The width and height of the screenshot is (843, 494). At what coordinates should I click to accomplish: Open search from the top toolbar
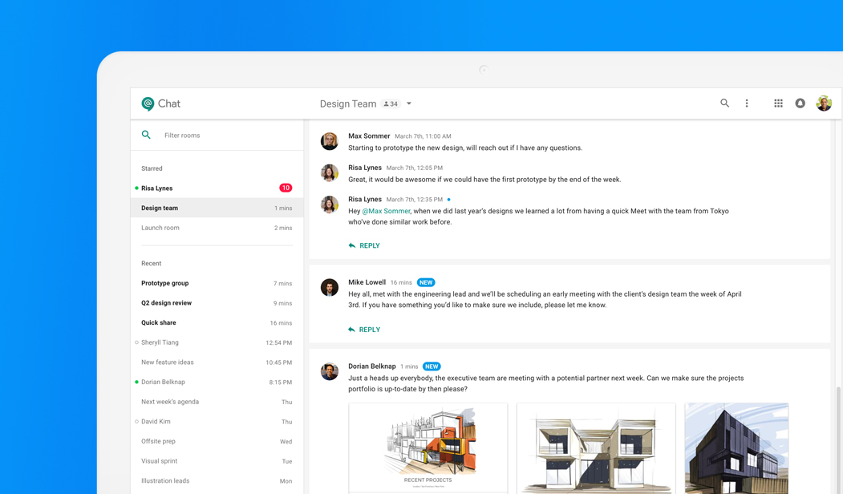(x=724, y=103)
